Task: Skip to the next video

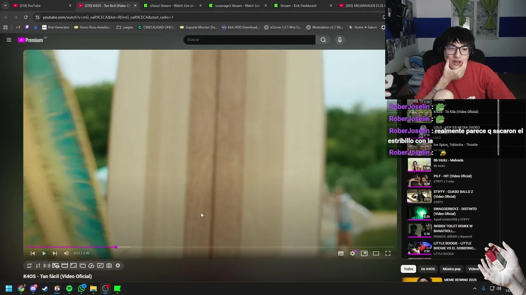Action: coord(55,253)
